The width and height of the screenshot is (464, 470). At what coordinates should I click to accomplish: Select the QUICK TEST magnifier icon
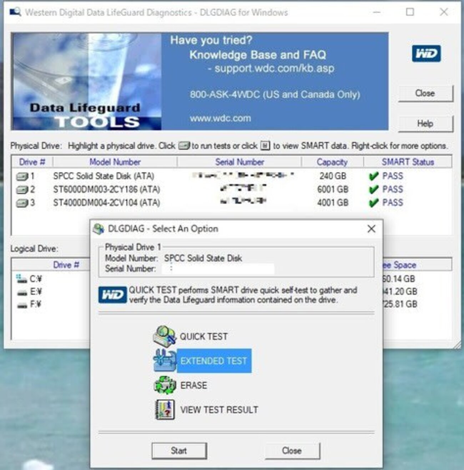click(165, 336)
